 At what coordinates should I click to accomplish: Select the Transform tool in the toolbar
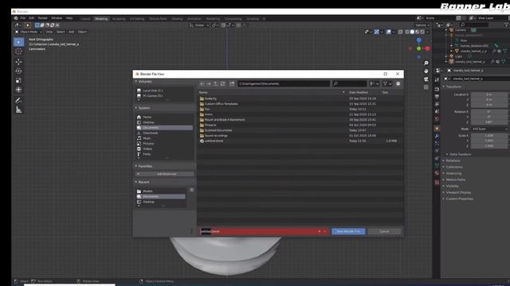pos(18,90)
